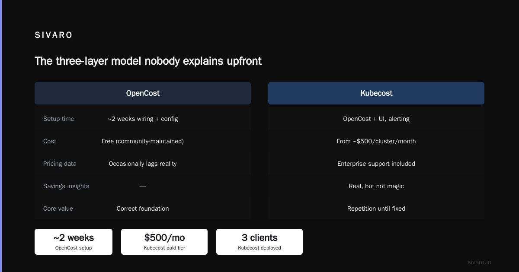This screenshot has height=272, width=519.
Task: Click '~2 weeks wiring + config' cell
Action: click(x=143, y=119)
